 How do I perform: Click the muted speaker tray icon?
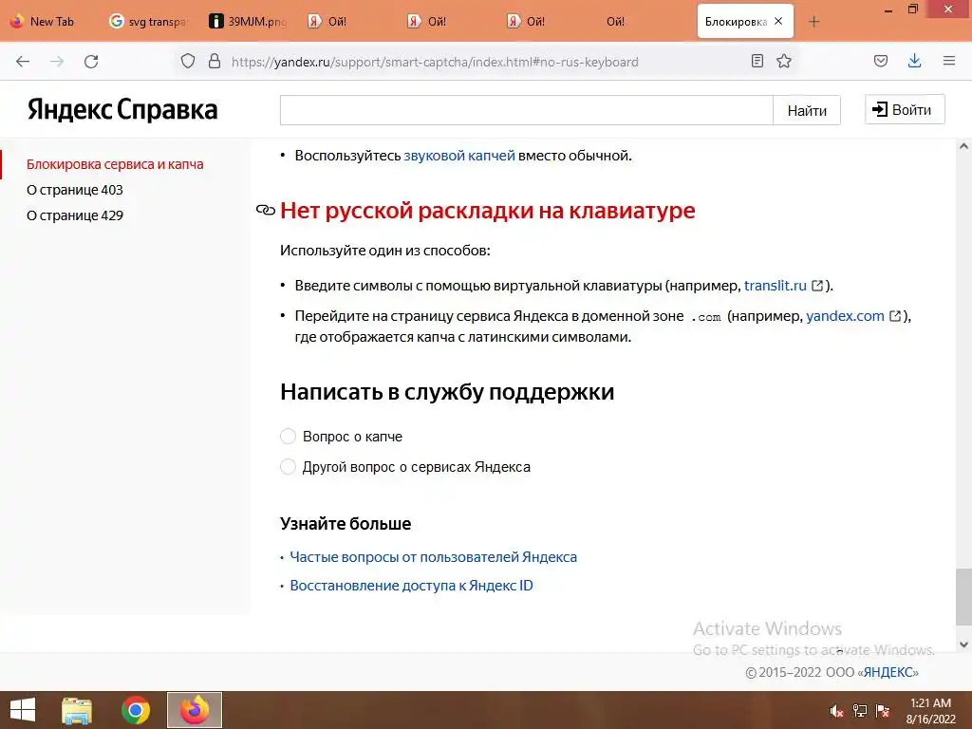point(836,711)
